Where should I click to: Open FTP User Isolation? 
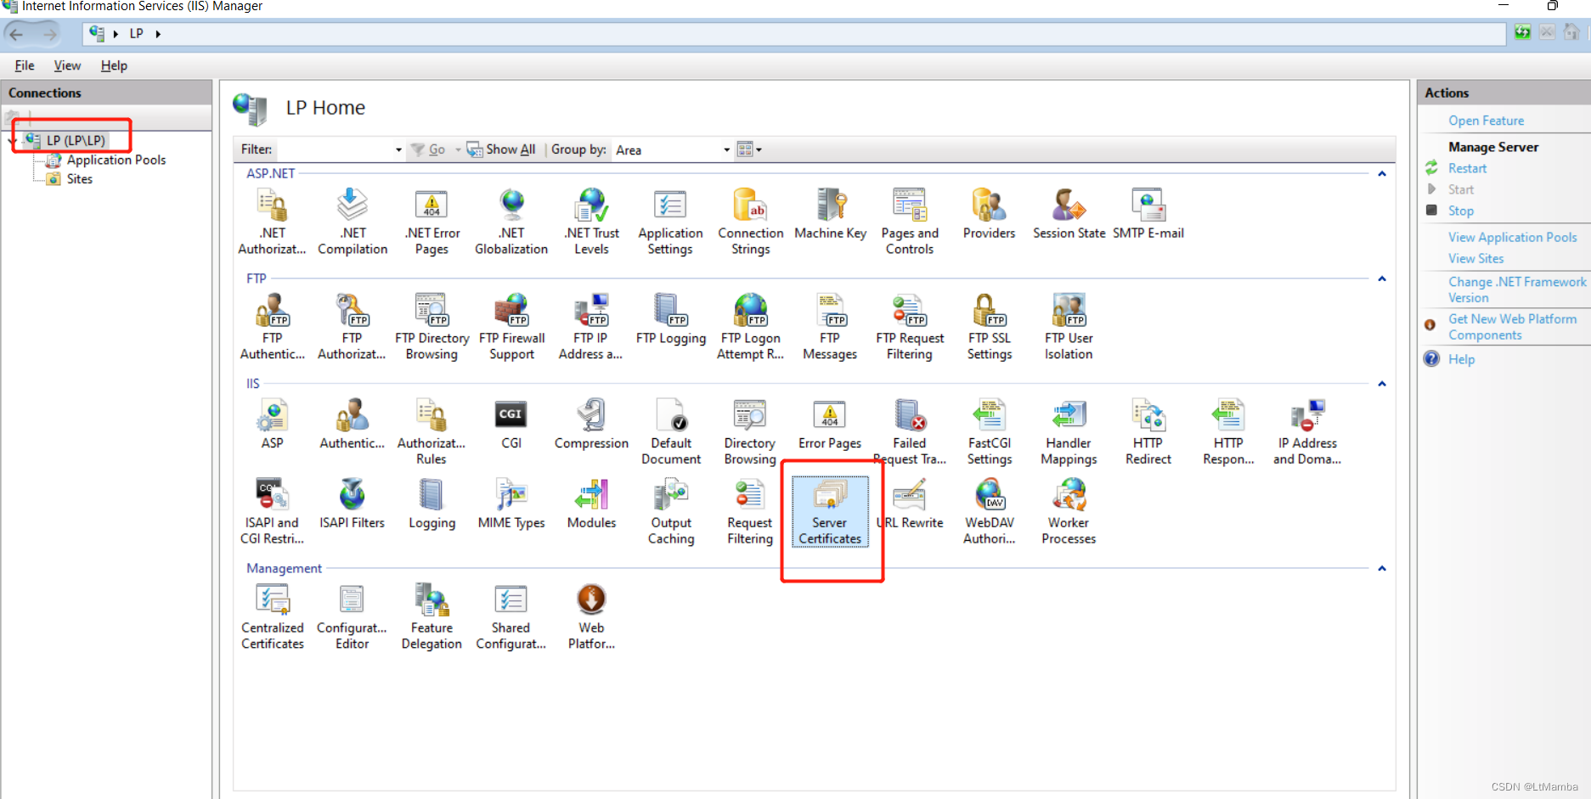1069,328
